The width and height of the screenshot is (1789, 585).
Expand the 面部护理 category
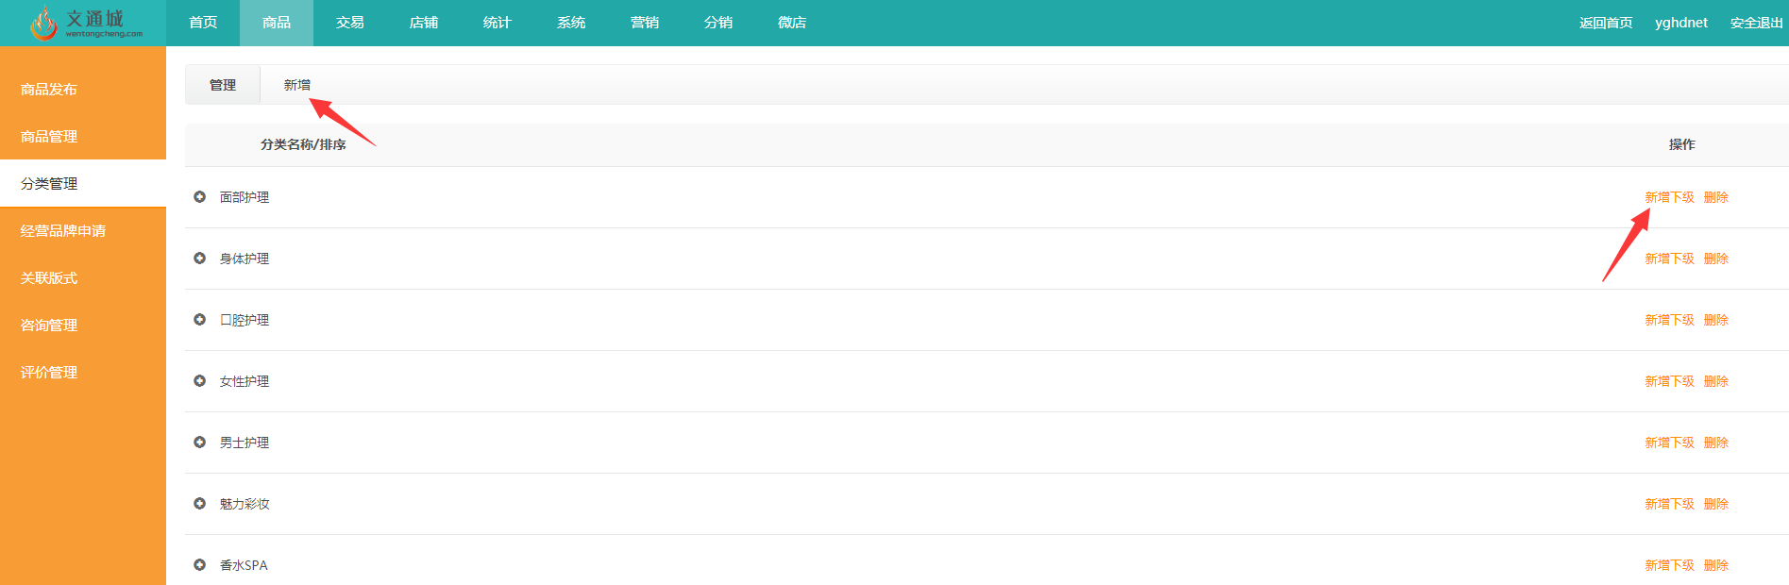(199, 196)
